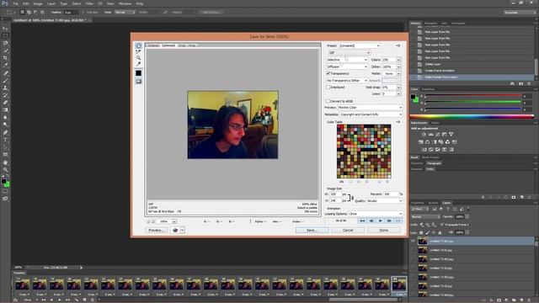The height and width of the screenshot is (303, 539).
Task: Switch to the Original preview tab
Action: [x=153, y=45]
